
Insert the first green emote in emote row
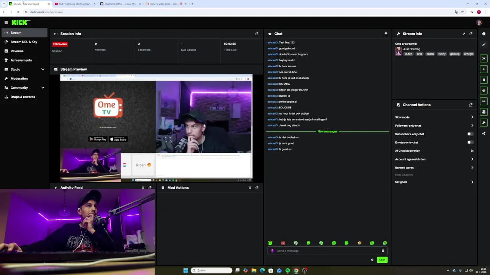pos(270,243)
